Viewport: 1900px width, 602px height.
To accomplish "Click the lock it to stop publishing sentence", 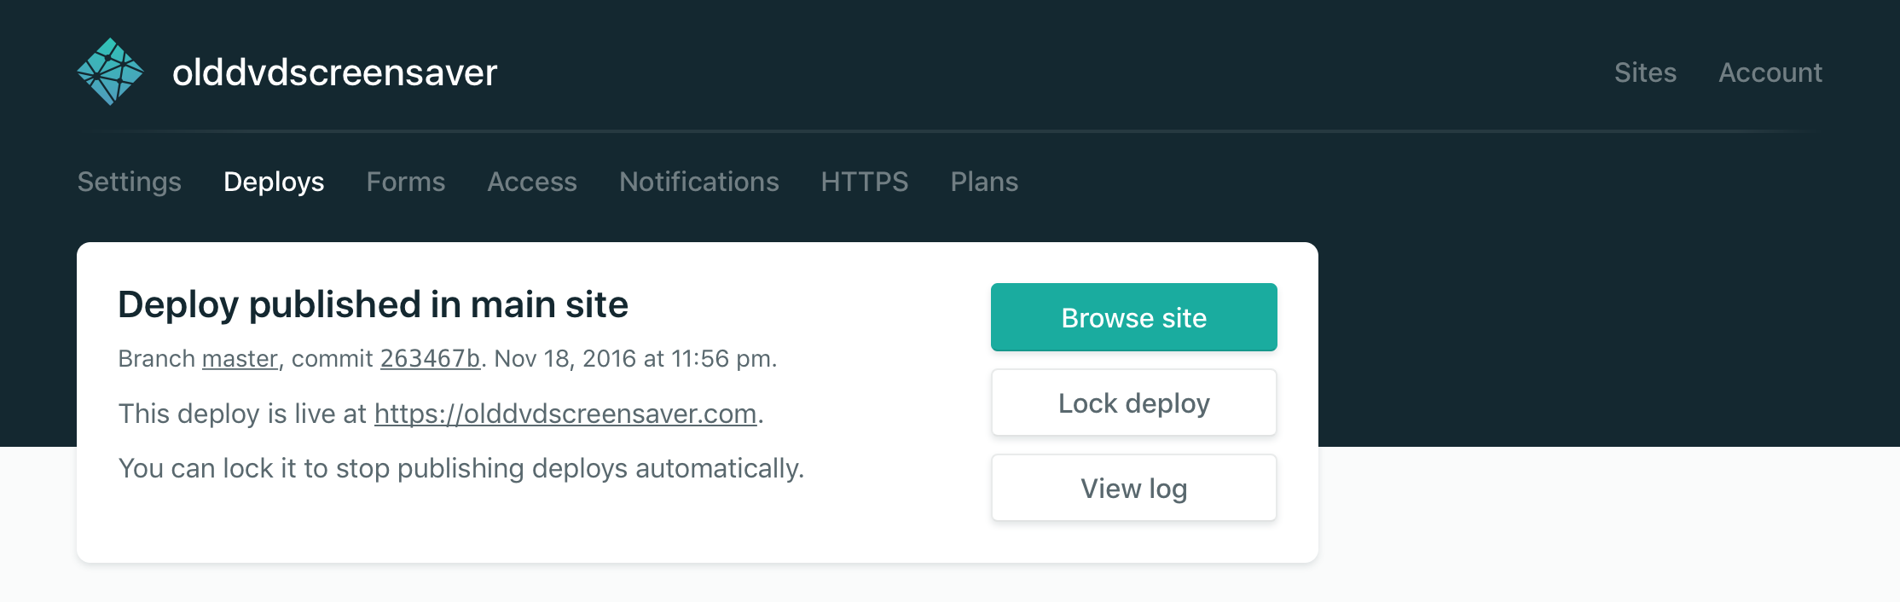I will (x=461, y=468).
